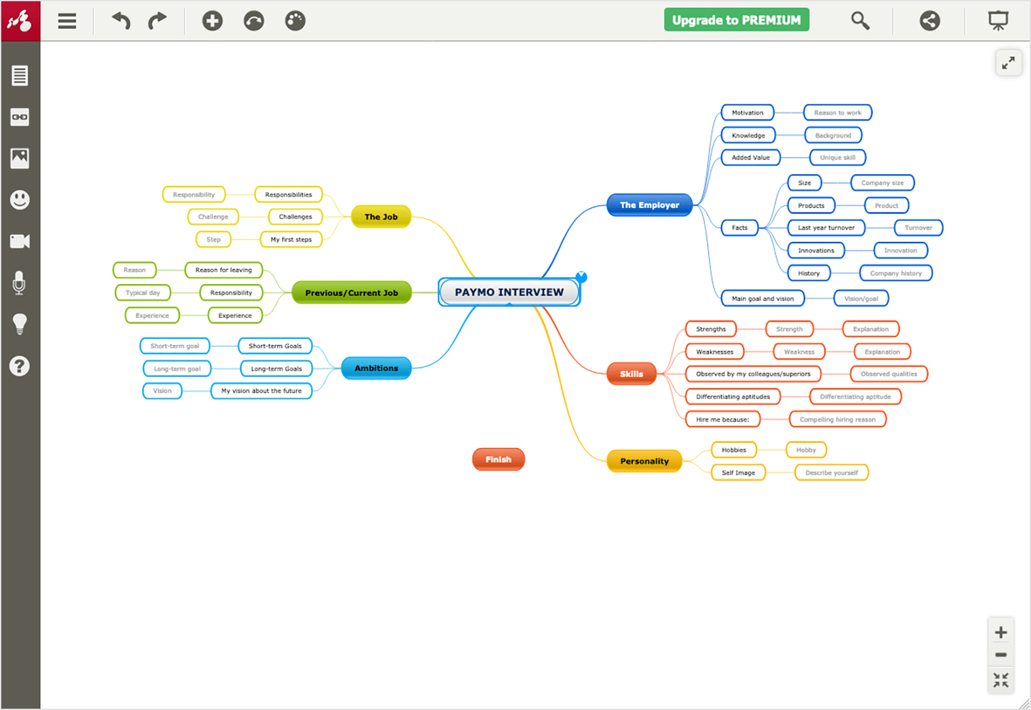Click the Upgrade to PREMIUM button
Screen dimensions: 1031x710
click(x=736, y=19)
